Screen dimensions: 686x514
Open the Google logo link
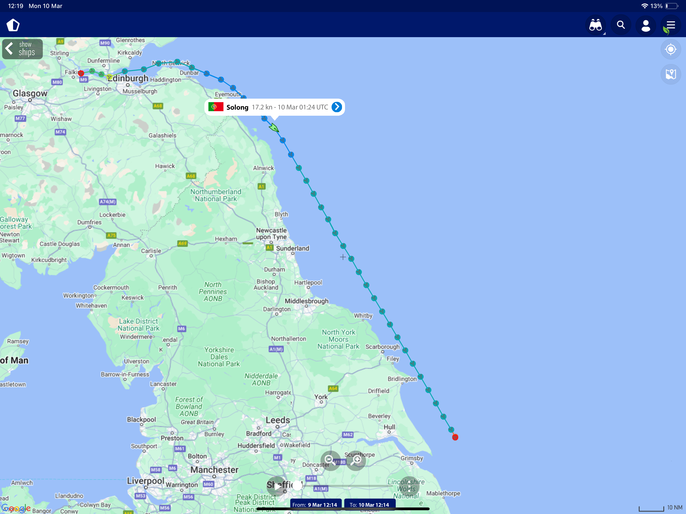(16, 508)
